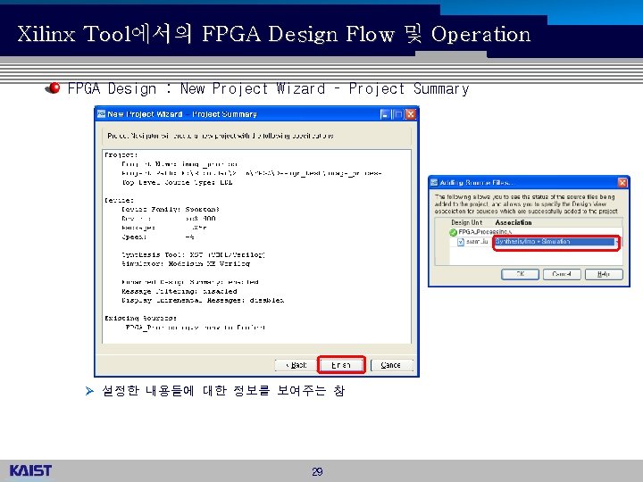This screenshot has width=643, height=482.
Task: Minimize the New Project Wizard window
Action: 385,114
